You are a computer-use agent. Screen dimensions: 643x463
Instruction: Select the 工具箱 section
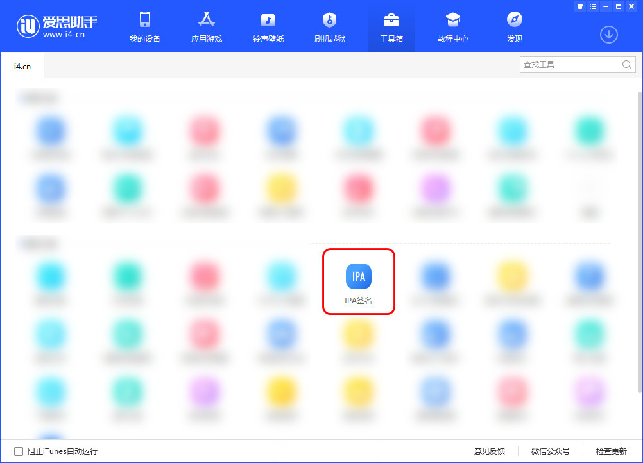click(391, 27)
